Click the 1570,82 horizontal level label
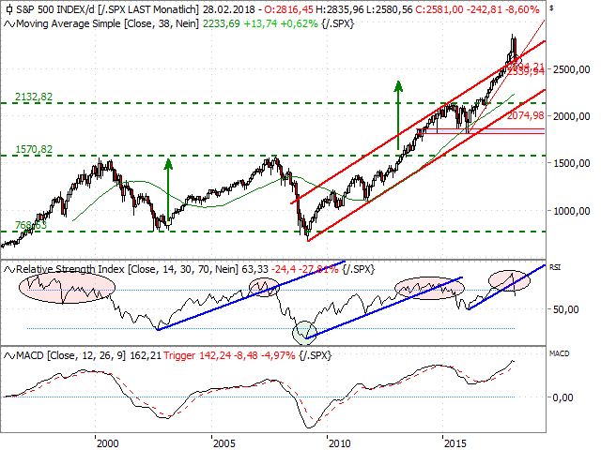 (x=34, y=149)
